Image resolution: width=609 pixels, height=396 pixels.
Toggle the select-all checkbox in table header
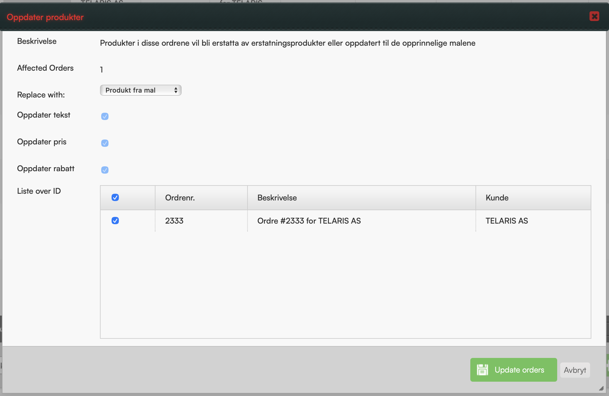tap(115, 198)
